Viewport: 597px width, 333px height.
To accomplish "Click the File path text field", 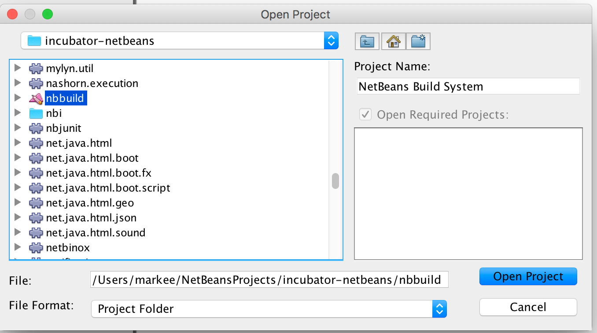I will 269,280.
